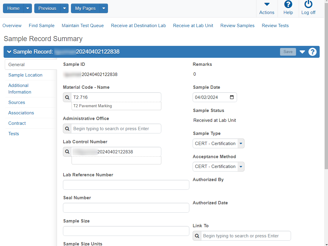Screen dimensions: 328x246
Task: Click the Lab Control Number search icon
Action: click(x=67, y=152)
